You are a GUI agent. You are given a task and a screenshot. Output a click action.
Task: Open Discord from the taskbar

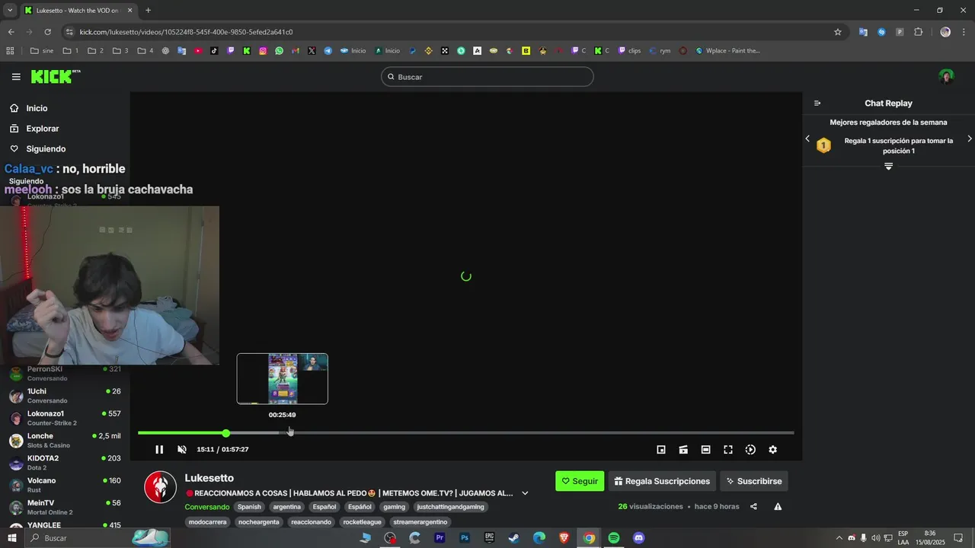tap(639, 538)
